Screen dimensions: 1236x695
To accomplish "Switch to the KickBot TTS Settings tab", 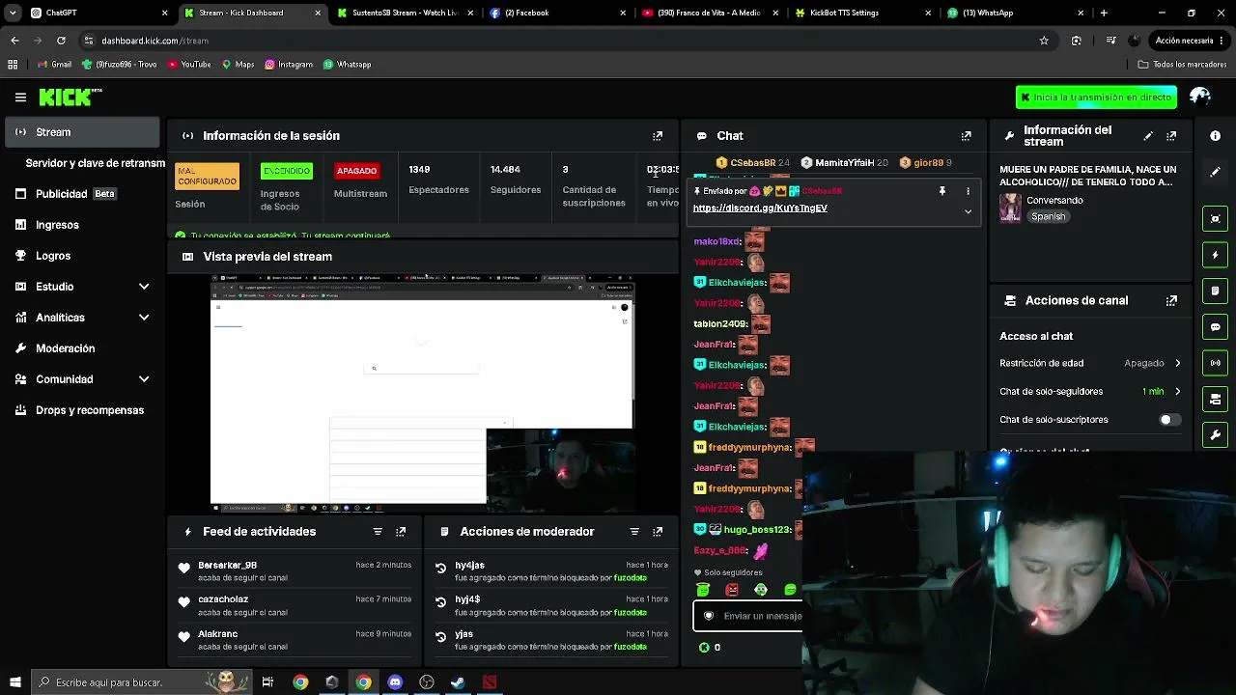I will coord(862,13).
